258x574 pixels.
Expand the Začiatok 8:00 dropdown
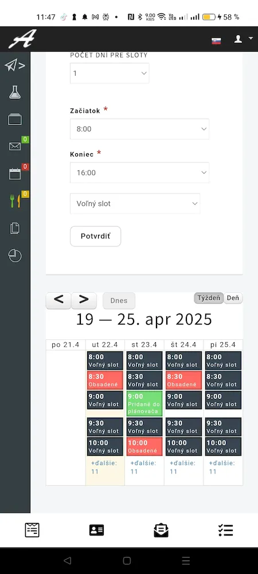[139, 129]
